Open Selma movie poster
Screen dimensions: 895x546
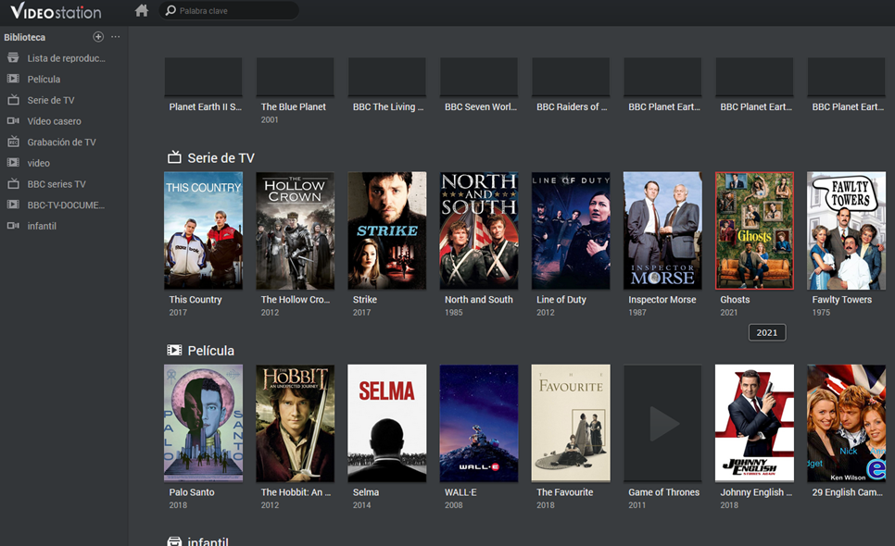tap(387, 423)
